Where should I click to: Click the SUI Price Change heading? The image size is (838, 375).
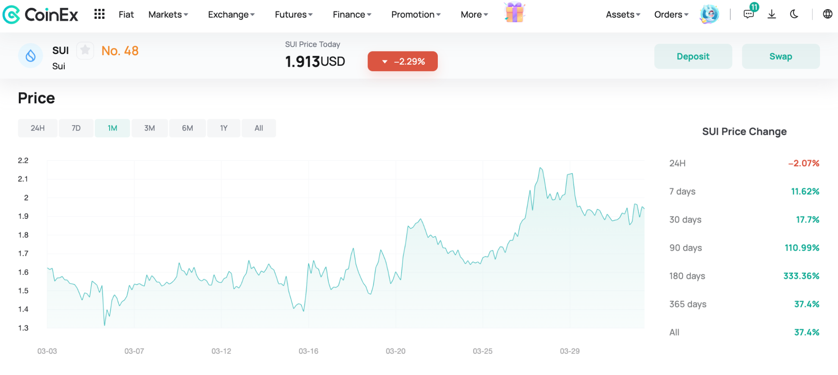tap(744, 132)
